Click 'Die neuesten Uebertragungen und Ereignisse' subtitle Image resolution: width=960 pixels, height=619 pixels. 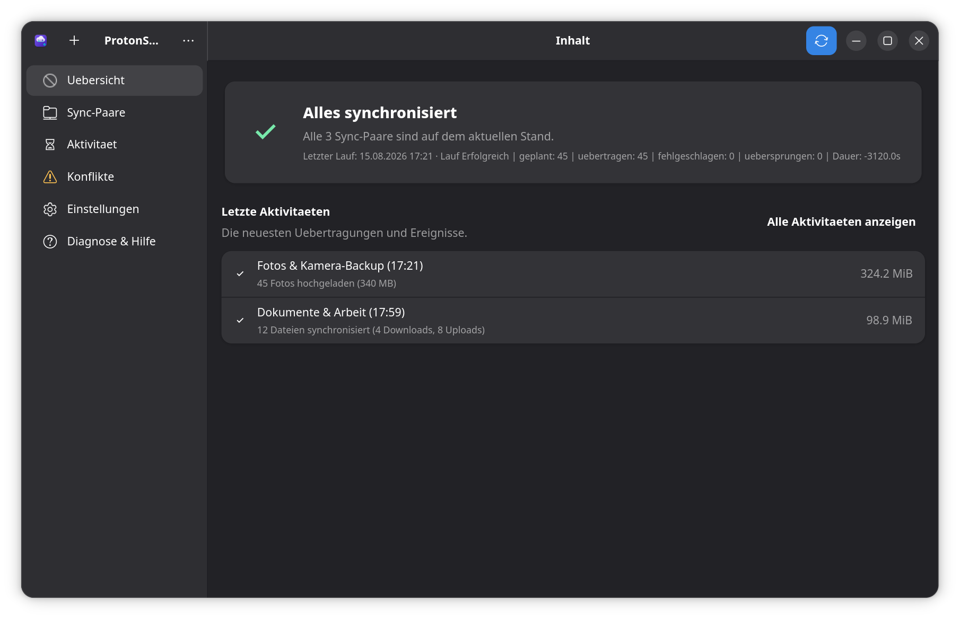tap(344, 233)
